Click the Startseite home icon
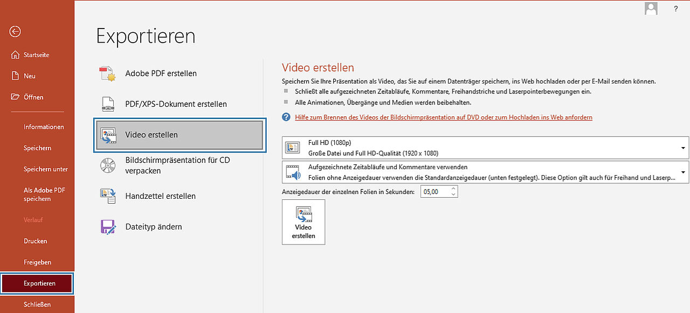The height and width of the screenshot is (313, 690). tap(15, 55)
